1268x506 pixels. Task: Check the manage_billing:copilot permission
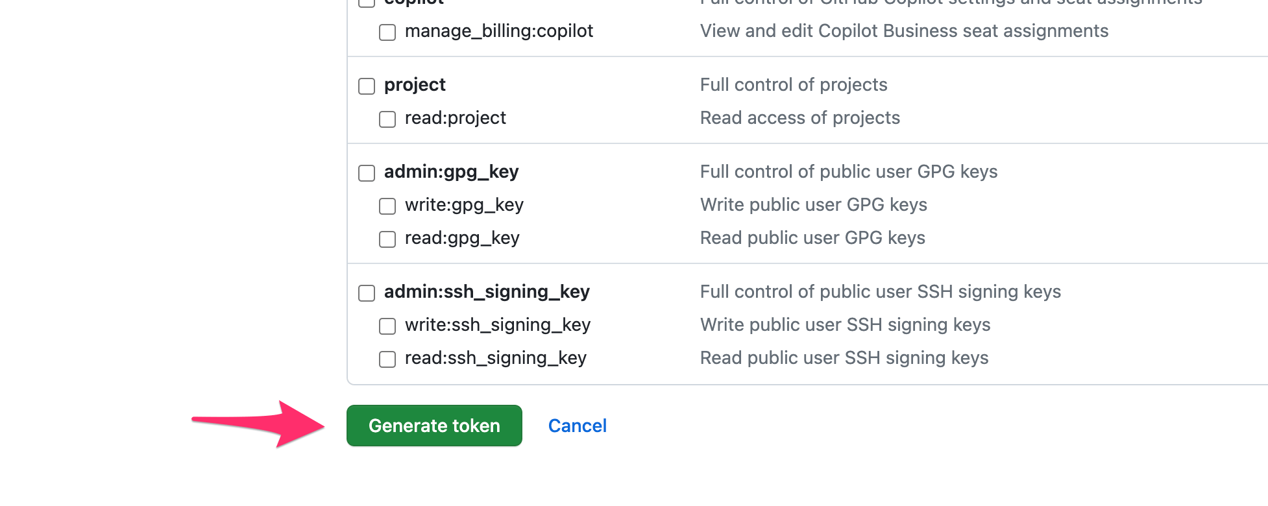387,32
